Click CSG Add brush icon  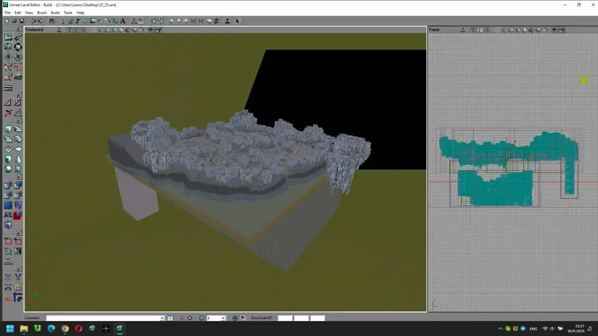[x=8, y=184]
